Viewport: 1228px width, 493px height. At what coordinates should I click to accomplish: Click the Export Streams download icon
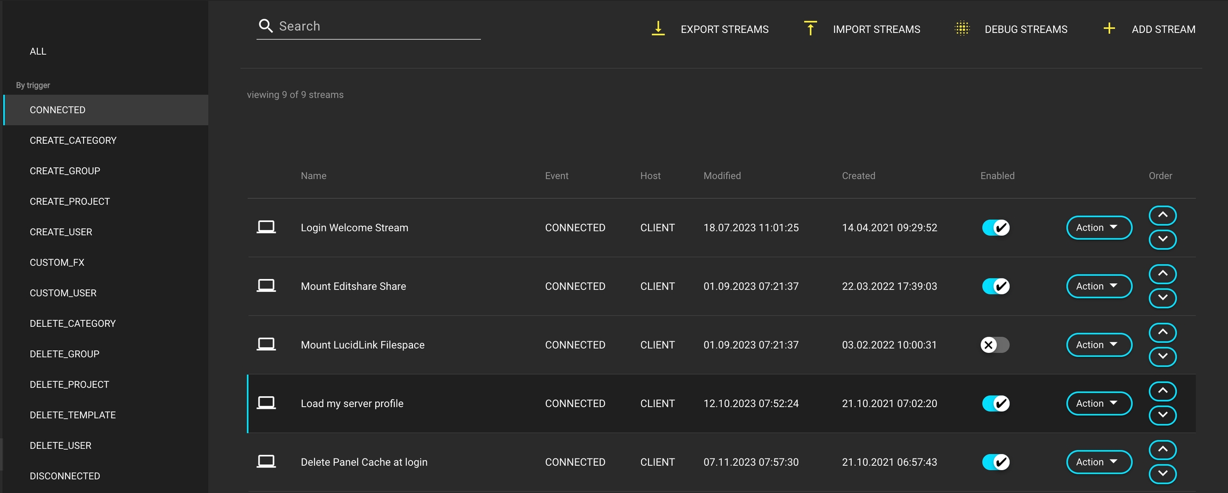[x=658, y=29]
